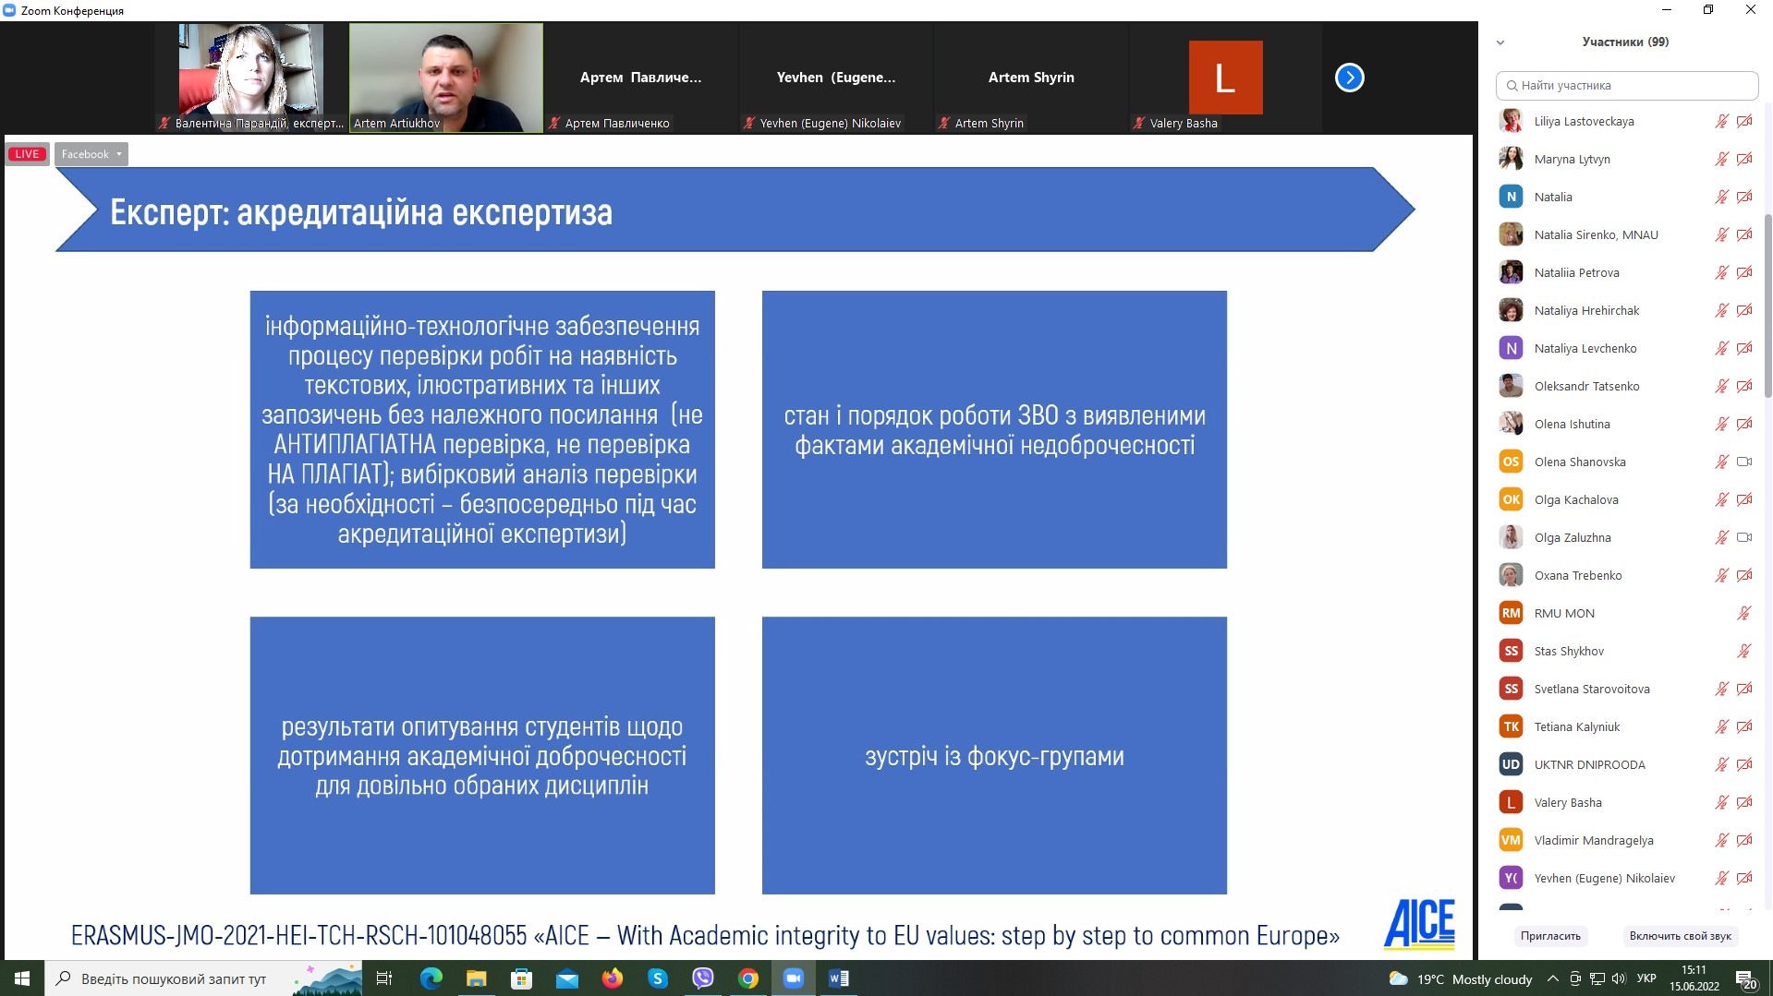Open the weather widget '19°C Mostly cloudy'

pyautogui.click(x=1461, y=978)
